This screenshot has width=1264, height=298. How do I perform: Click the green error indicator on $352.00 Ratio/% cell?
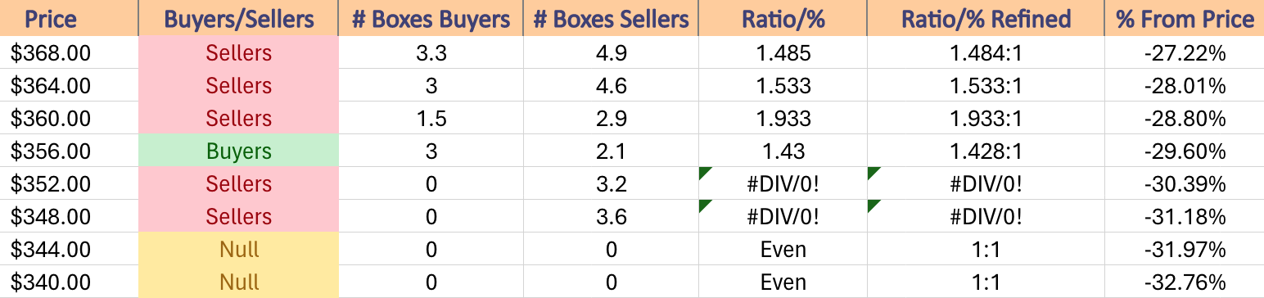pyautogui.click(x=703, y=172)
